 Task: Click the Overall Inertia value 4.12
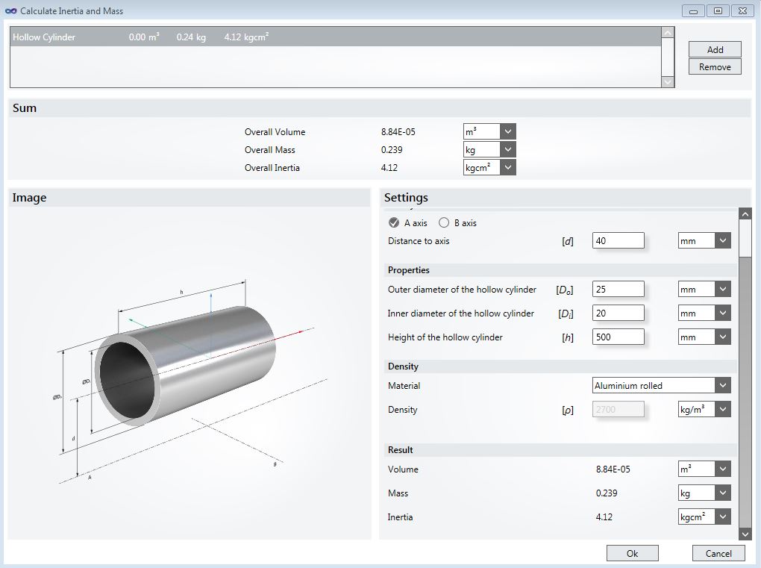click(x=389, y=167)
